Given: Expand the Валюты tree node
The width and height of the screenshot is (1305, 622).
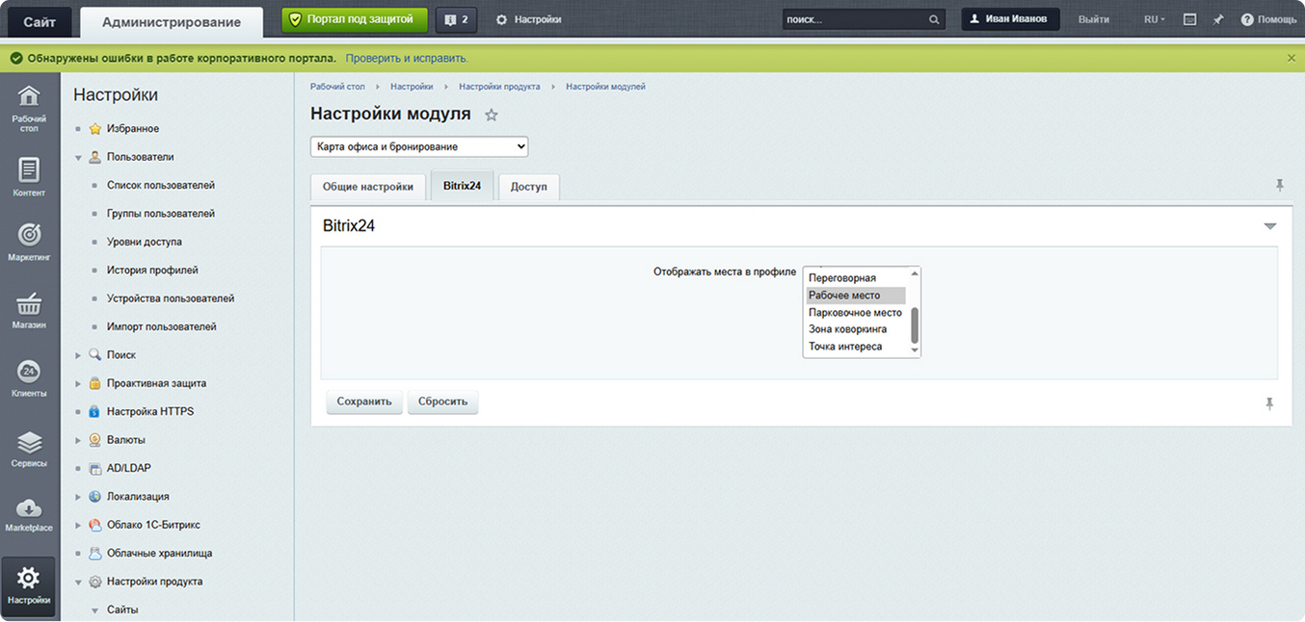Looking at the screenshot, I should point(79,440).
